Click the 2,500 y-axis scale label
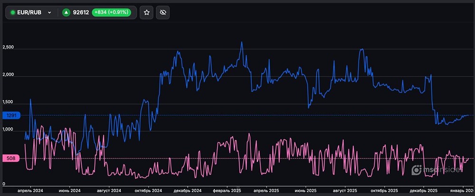The image size is (475, 196). tap(9, 47)
